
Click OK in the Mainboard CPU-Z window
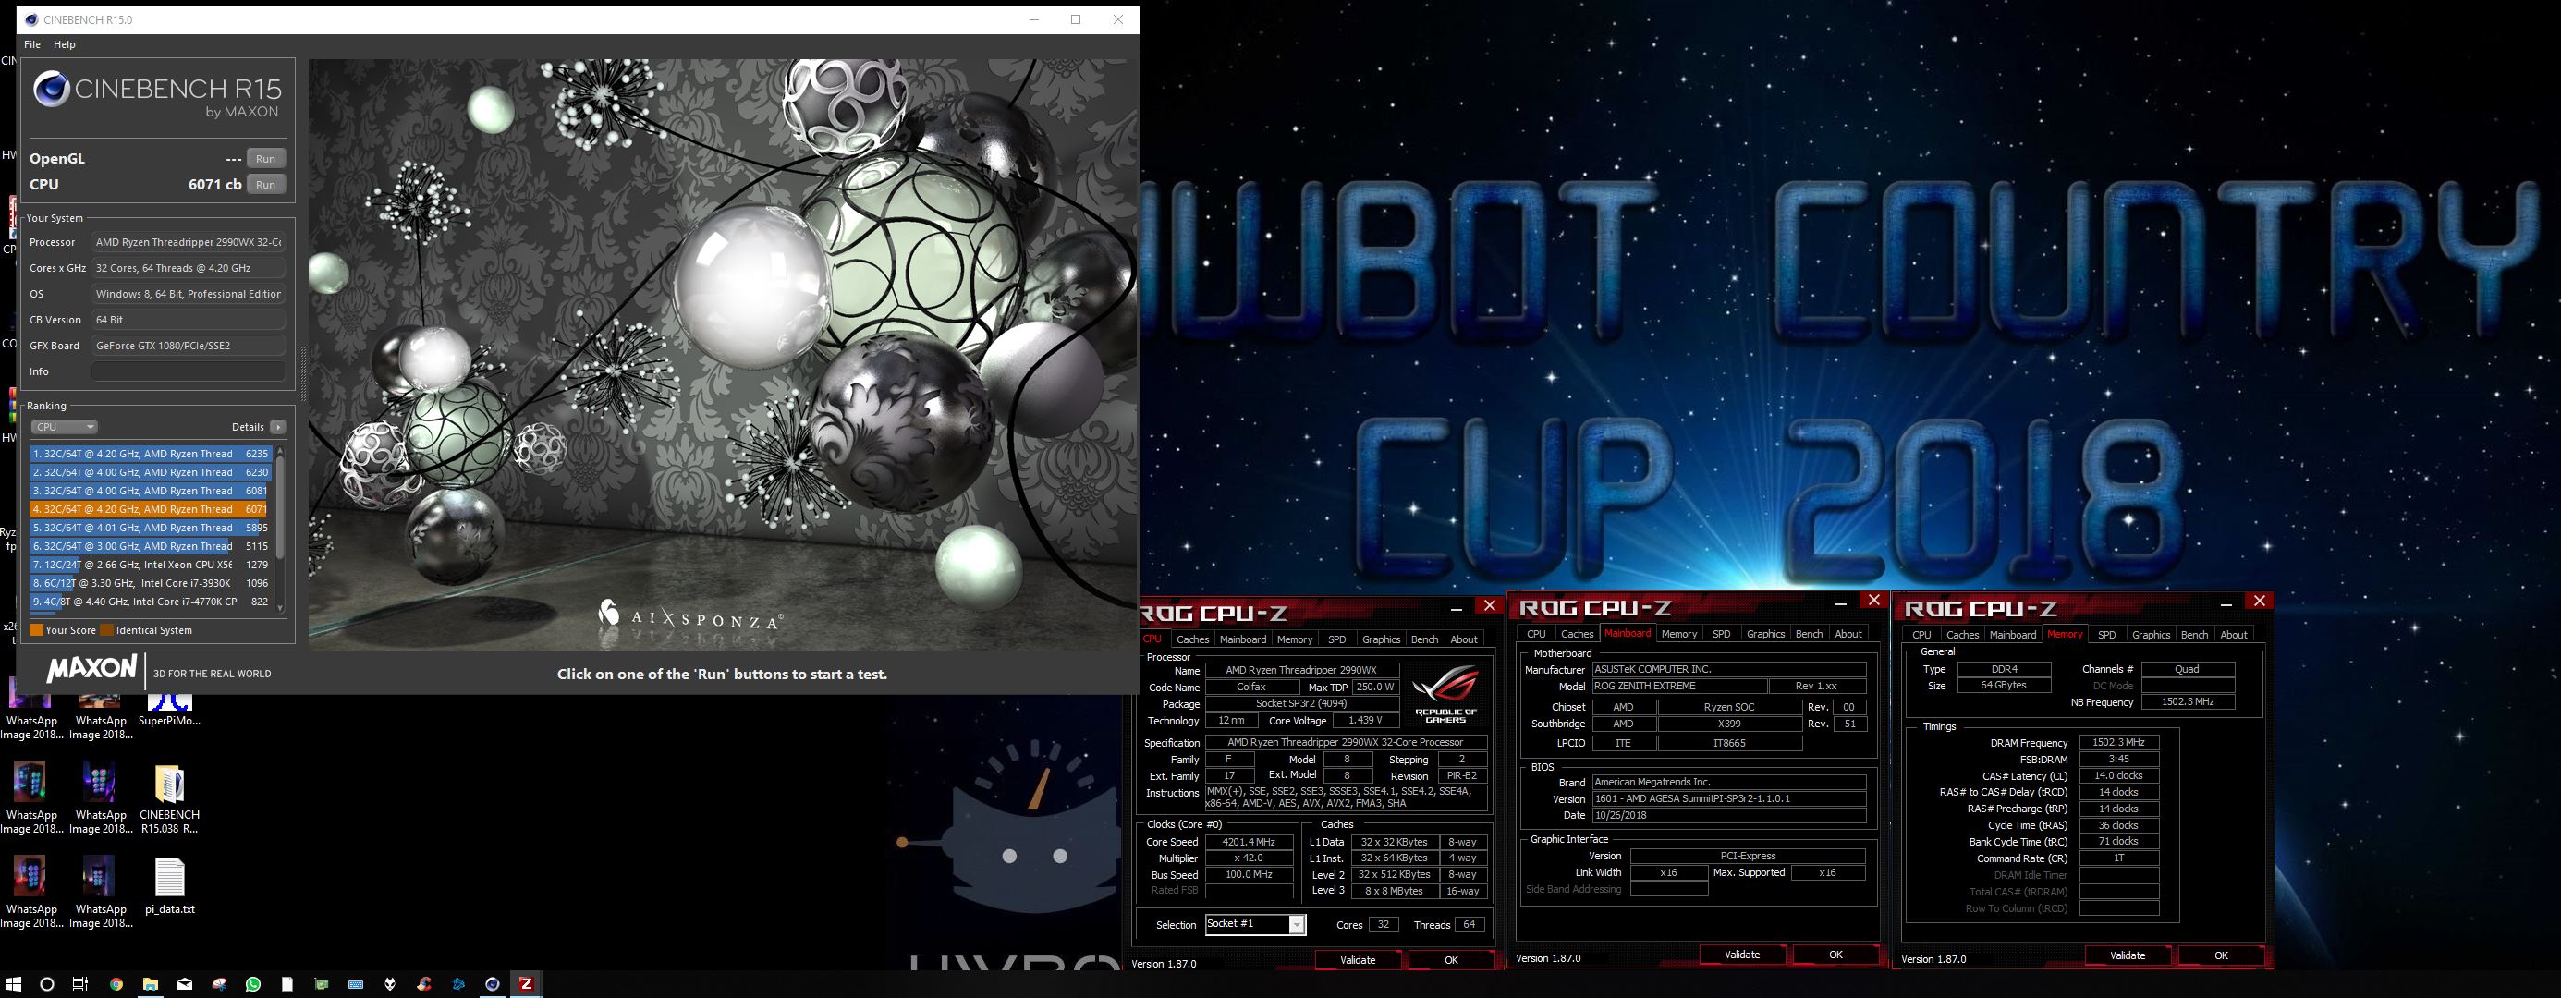pyautogui.click(x=1835, y=955)
